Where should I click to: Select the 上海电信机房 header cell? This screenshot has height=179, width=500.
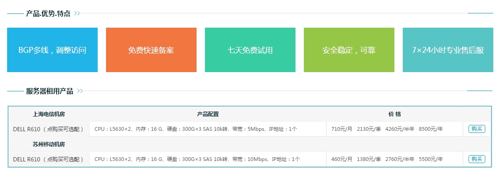(49, 114)
